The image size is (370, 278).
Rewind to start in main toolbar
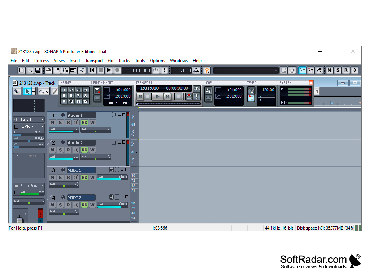coord(92,70)
